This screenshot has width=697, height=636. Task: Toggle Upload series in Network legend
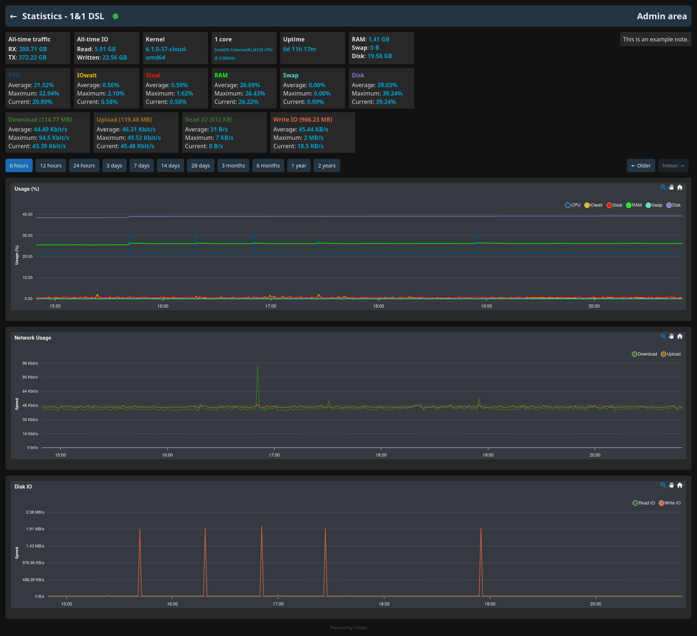click(x=670, y=354)
